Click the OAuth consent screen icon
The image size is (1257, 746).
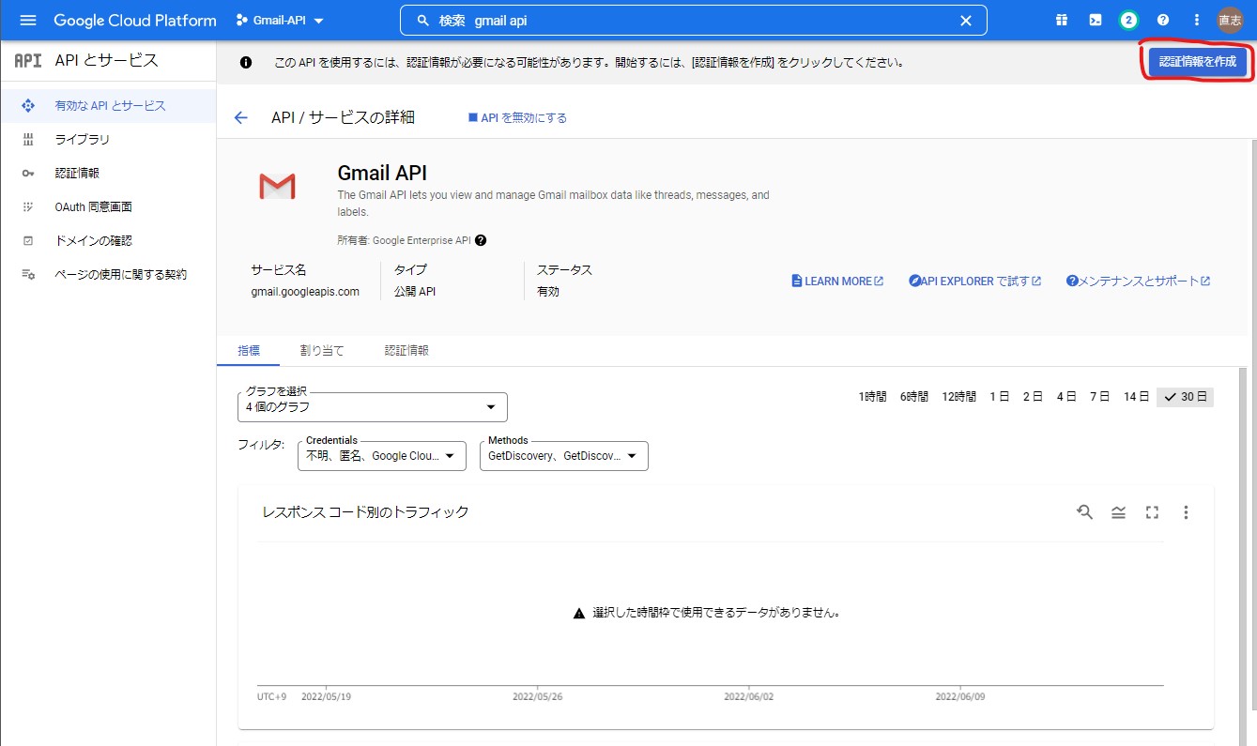tap(28, 207)
